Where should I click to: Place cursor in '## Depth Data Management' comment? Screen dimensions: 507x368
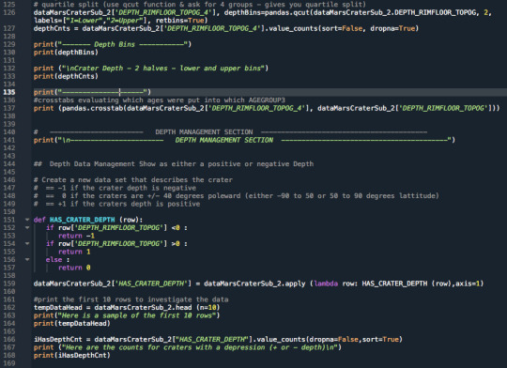tap(174, 164)
